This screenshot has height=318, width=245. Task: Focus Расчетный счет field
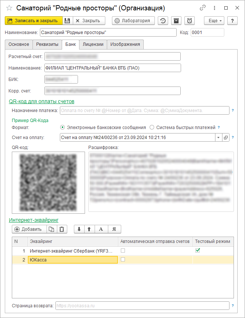(x=112, y=56)
